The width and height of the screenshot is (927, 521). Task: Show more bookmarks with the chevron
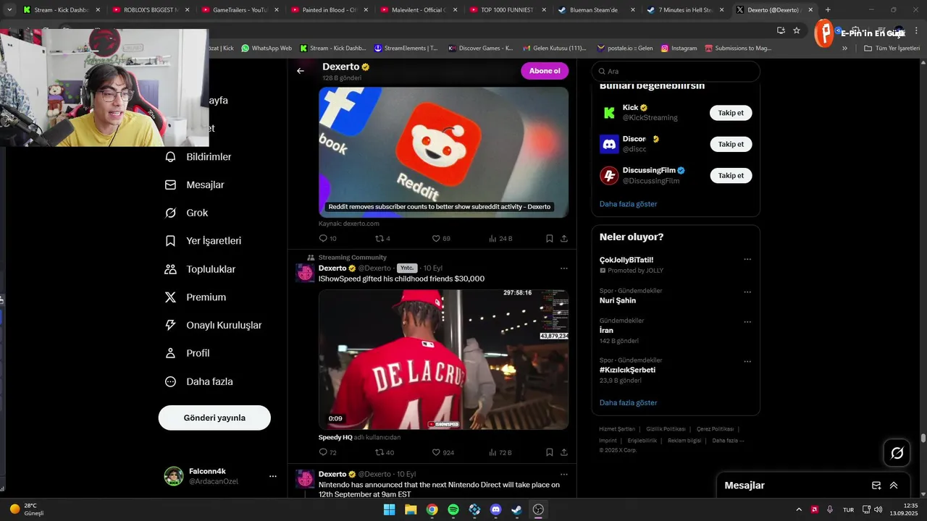click(x=844, y=48)
